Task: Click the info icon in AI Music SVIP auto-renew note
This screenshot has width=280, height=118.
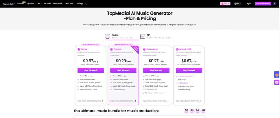Action: tap(201, 101)
